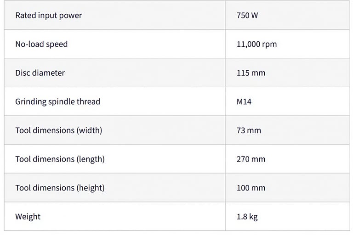
Task: Click the 'No-load speed' row label
Action: 41,45
